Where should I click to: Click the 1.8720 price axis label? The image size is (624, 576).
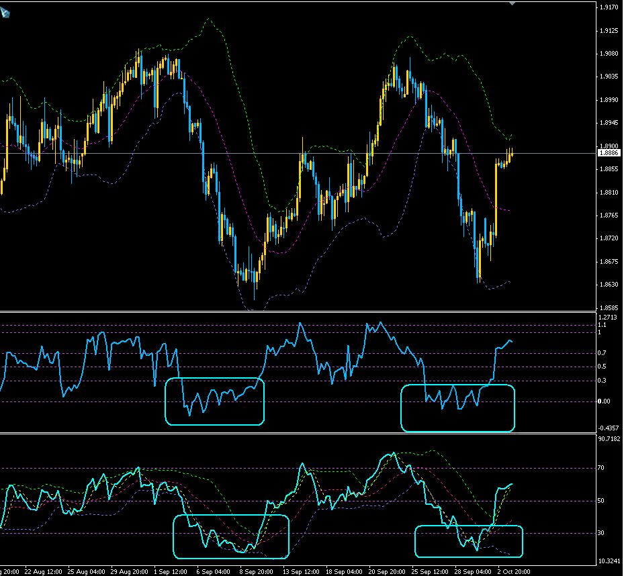click(609, 238)
